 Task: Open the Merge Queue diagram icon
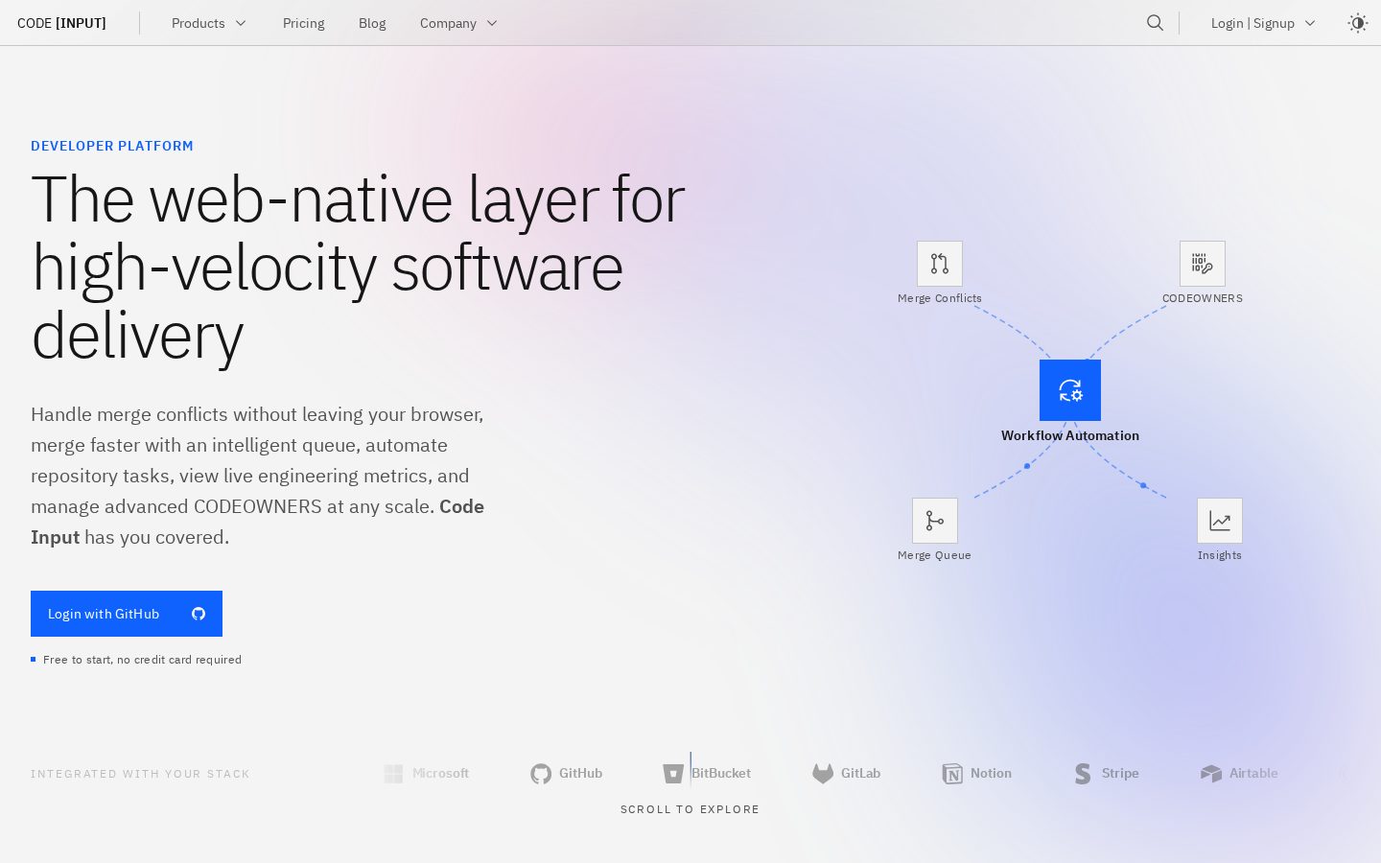pyautogui.click(x=935, y=521)
